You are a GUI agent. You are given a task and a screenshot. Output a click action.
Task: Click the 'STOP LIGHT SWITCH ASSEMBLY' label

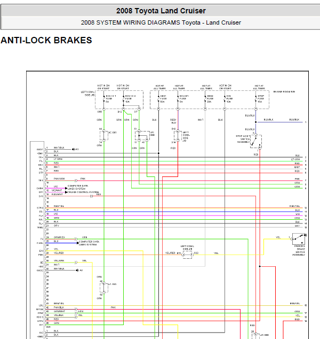coord(243,139)
